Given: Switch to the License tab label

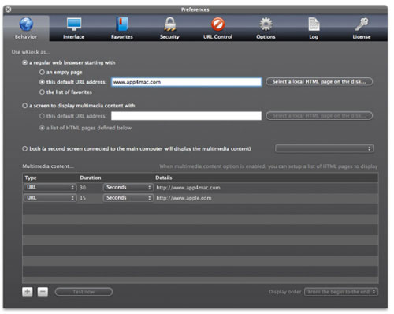Looking at the screenshot, I should (362, 37).
